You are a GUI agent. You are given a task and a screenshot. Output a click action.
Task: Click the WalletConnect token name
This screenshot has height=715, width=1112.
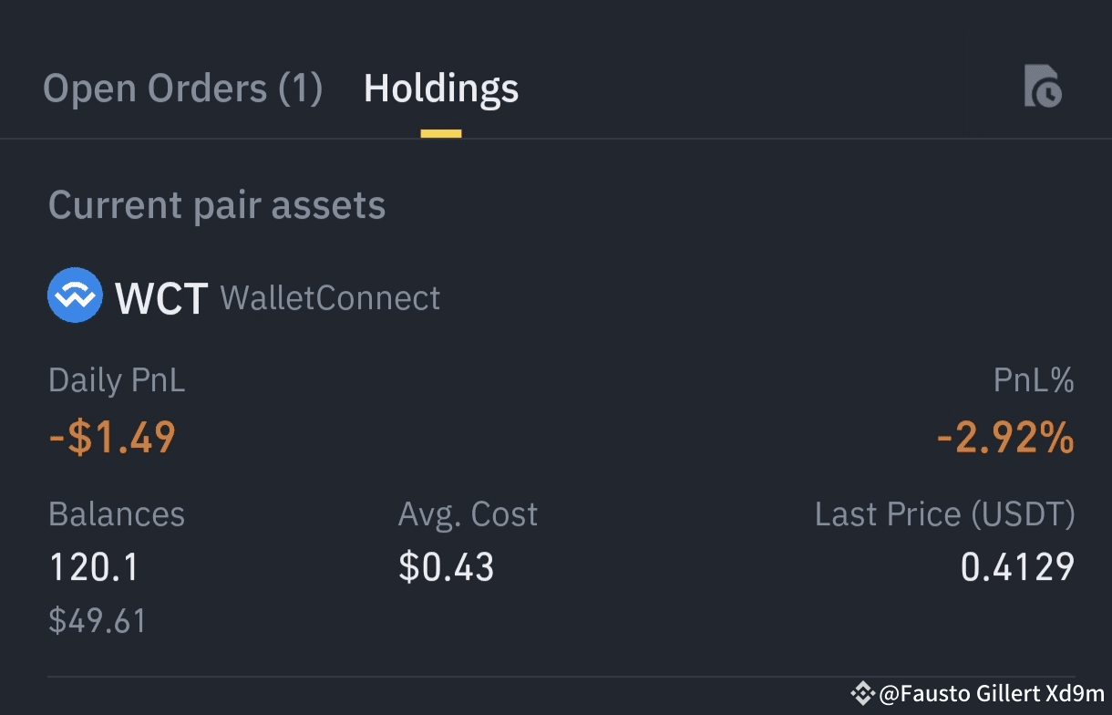pos(330,298)
